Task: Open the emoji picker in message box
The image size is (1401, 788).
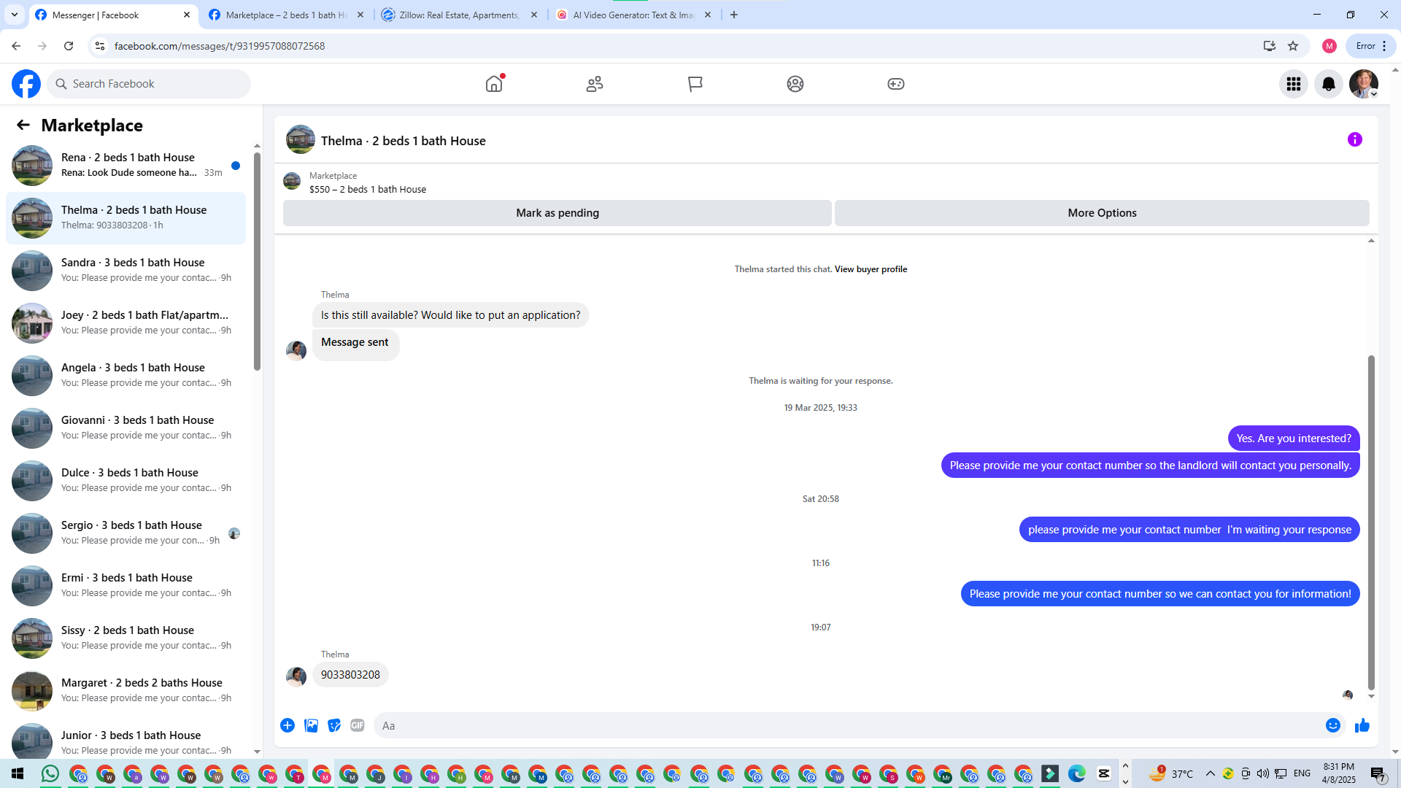Action: pos(1332,725)
